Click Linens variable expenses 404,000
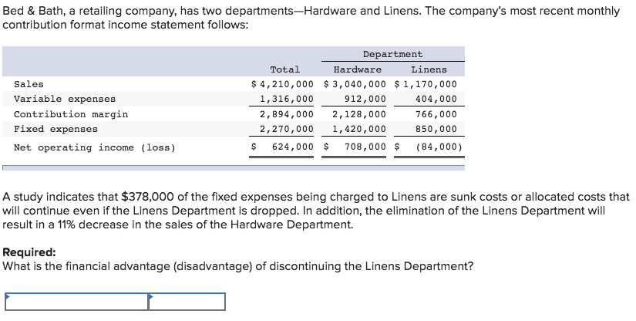Image resolution: width=636 pixels, height=321 pixels. click(x=436, y=99)
